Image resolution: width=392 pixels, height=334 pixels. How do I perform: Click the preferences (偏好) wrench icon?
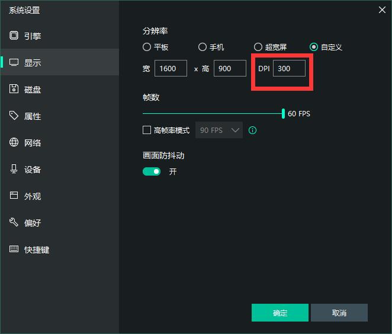point(14,222)
